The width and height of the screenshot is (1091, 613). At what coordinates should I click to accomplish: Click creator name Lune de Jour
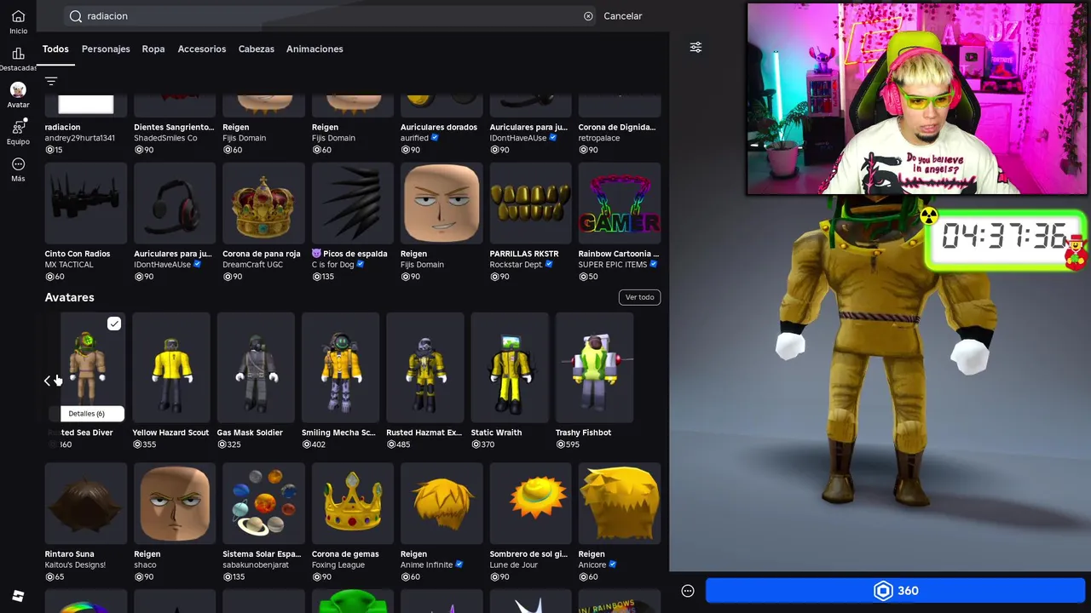[516, 564]
